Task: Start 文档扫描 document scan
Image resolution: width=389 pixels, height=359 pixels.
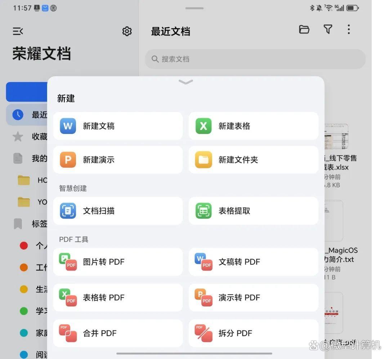Action: point(118,211)
